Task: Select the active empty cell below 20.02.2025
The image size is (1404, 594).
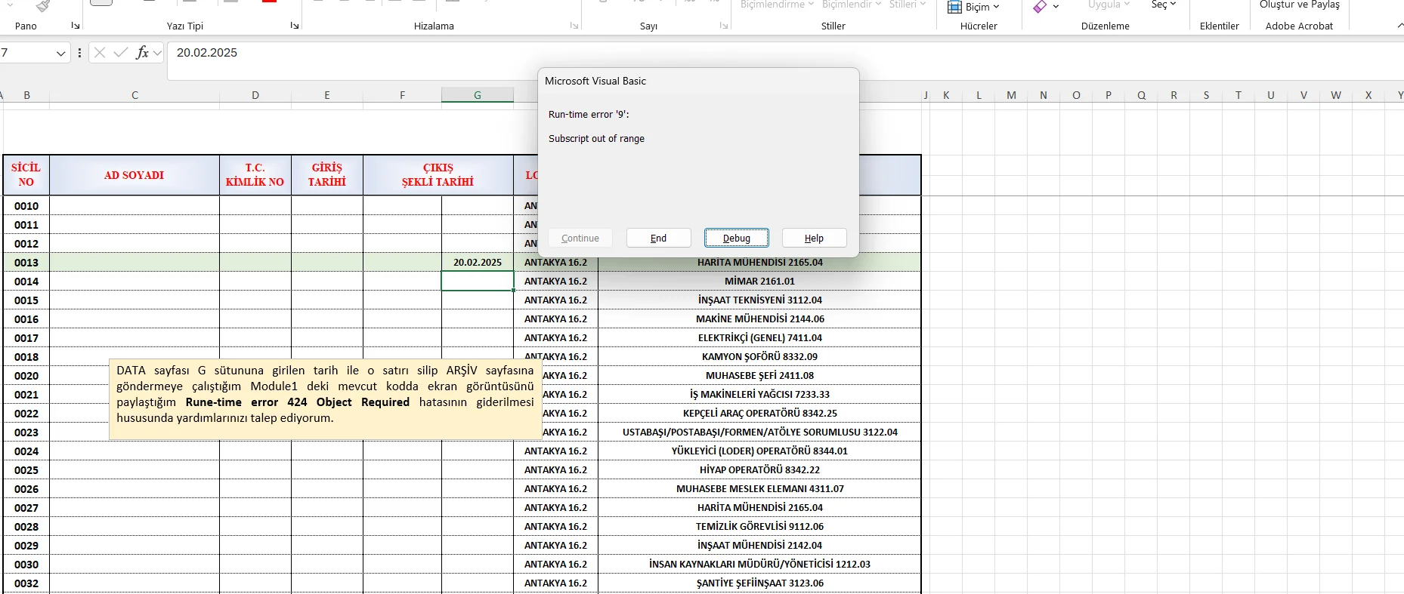Action: (x=478, y=281)
